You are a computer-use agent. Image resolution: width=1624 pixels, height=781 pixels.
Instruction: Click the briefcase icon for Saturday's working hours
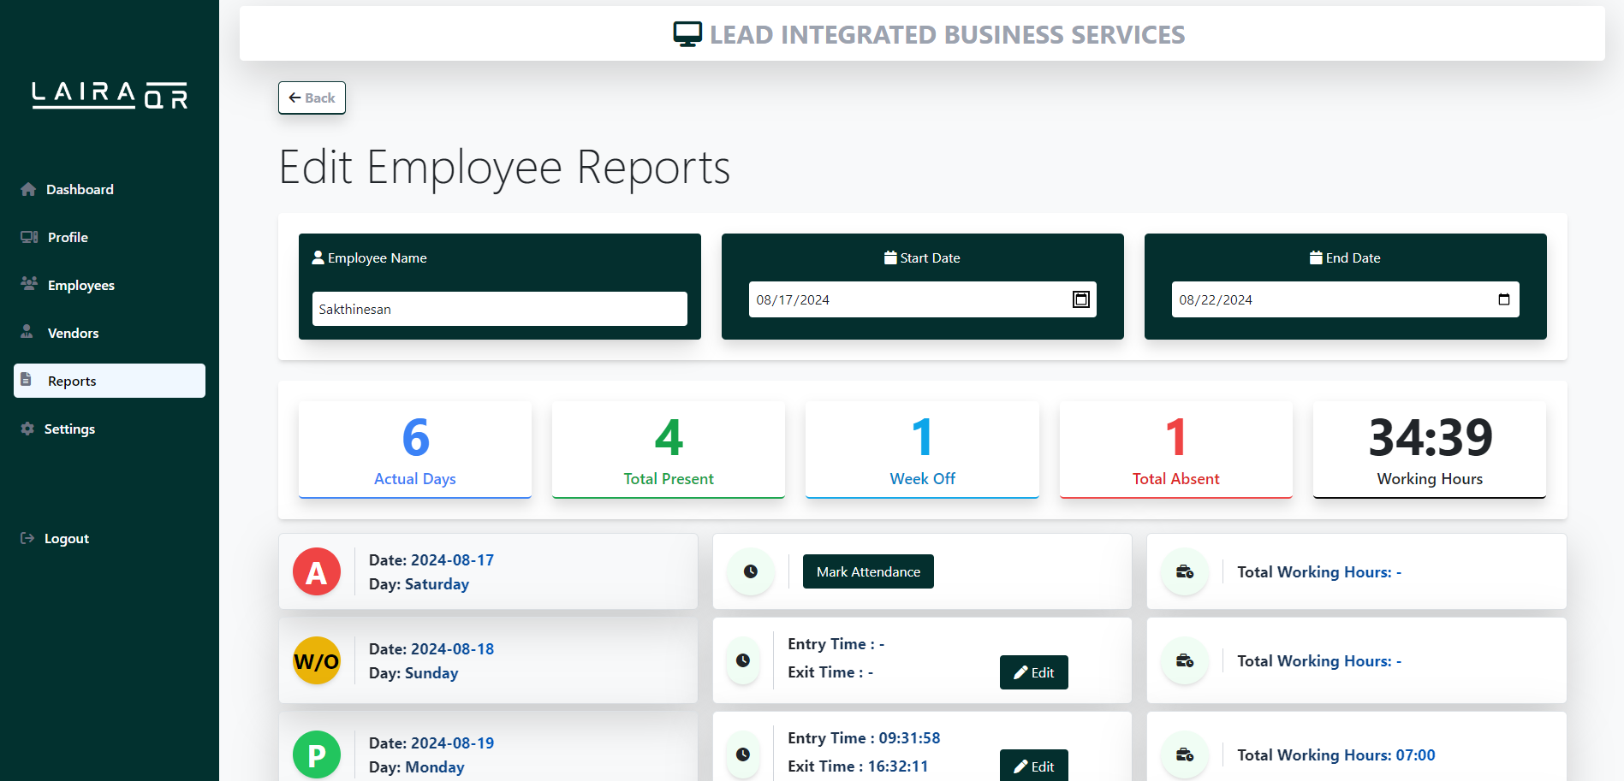tap(1185, 571)
